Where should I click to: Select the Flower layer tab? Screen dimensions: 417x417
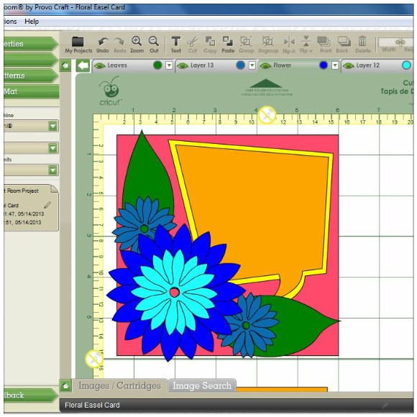[x=298, y=65]
